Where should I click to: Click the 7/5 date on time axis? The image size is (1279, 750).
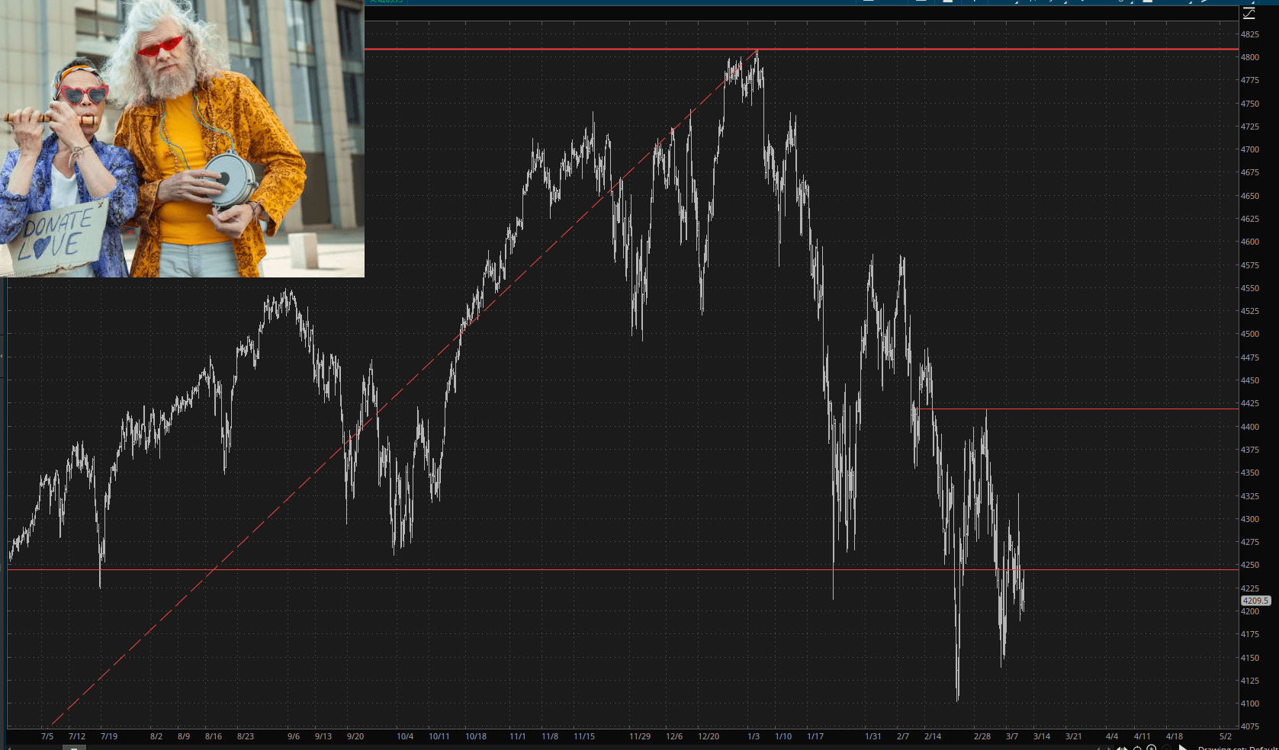(x=47, y=736)
